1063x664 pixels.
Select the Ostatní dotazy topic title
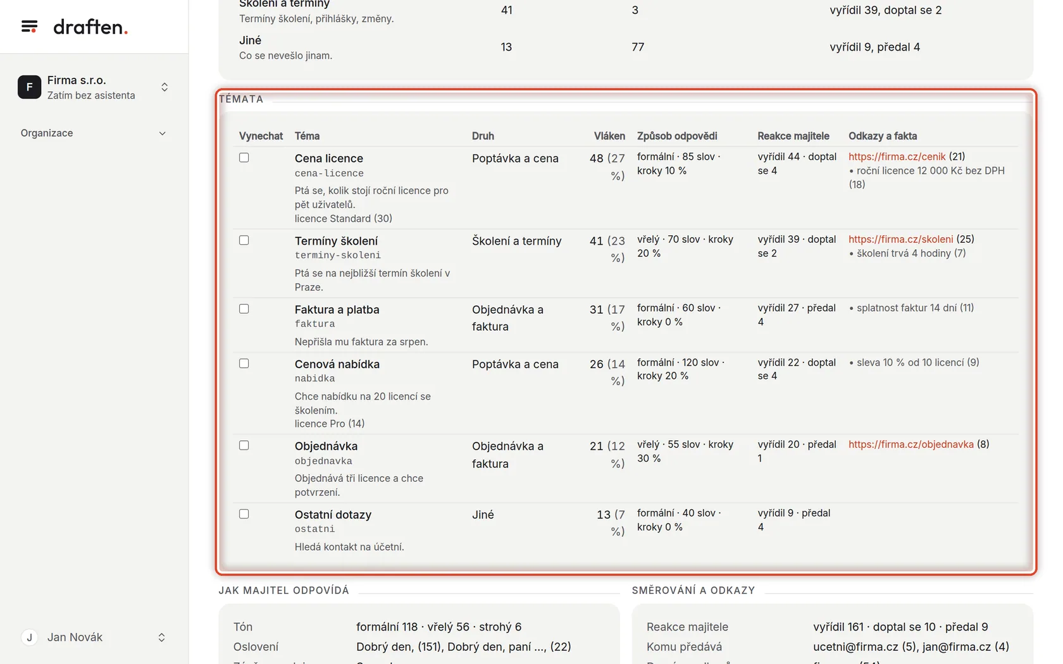point(333,515)
